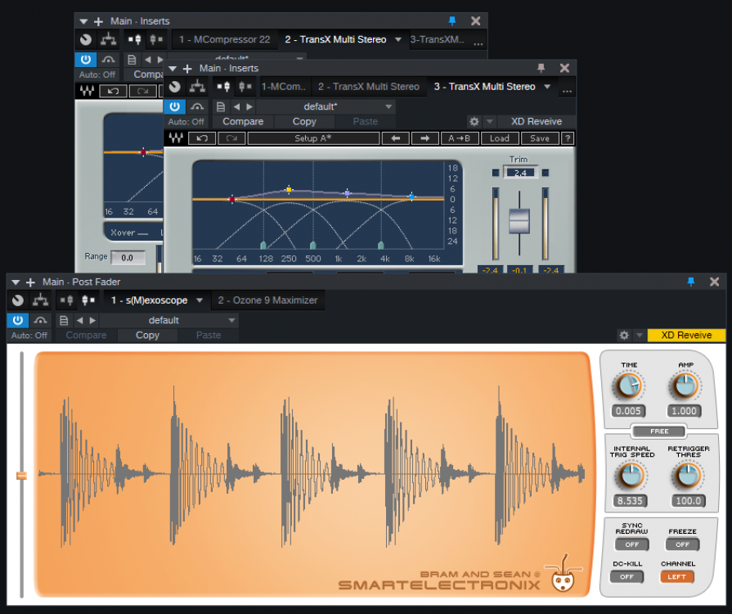Image resolution: width=732 pixels, height=614 pixels.
Task: Click the plus icon in the Inserts window showing tab 3
Action: click(x=187, y=69)
